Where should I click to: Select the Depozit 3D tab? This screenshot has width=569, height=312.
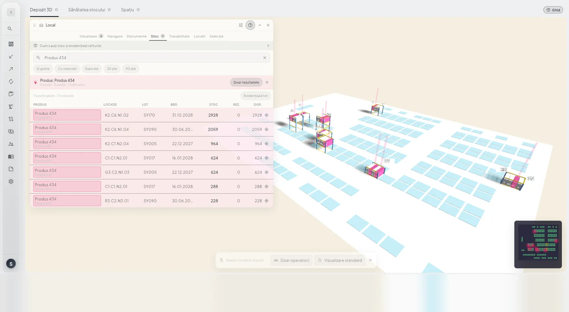41,10
